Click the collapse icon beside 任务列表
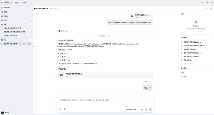This screenshot has height=115, width=214. [x=27, y=20]
